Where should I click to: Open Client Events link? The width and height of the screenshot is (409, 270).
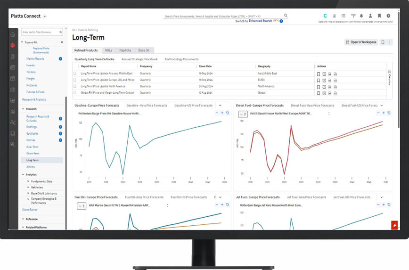point(30,210)
